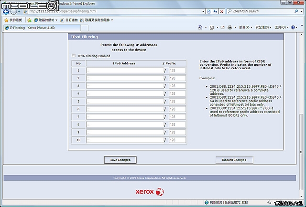
Task: Open the 自訂連結 favorites link
Action: [69, 20]
